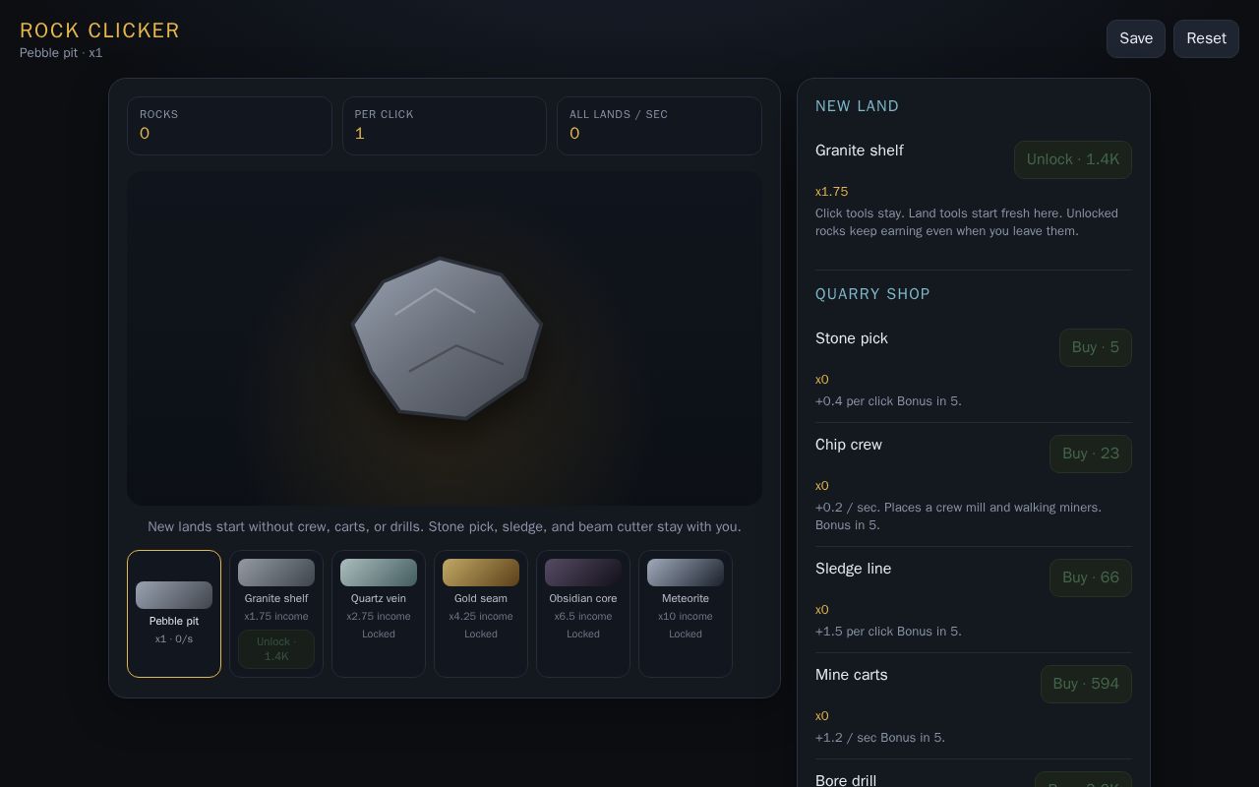Click the "Mine carts" item name
This screenshot has width=1259, height=787.
pyautogui.click(x=852, y=675)
